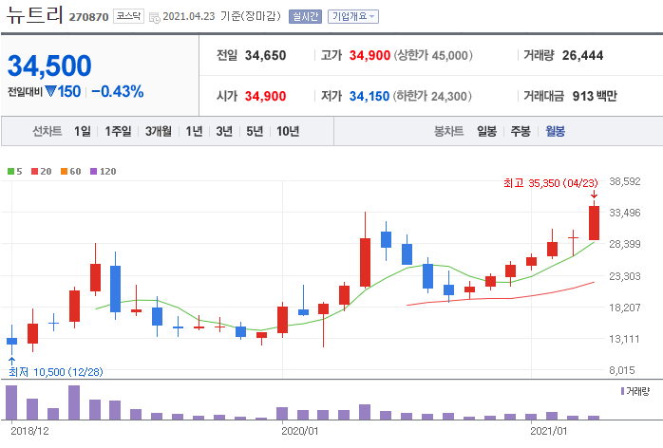
Task: Show the 3개월 line chart
Action: tap(161, 131)
